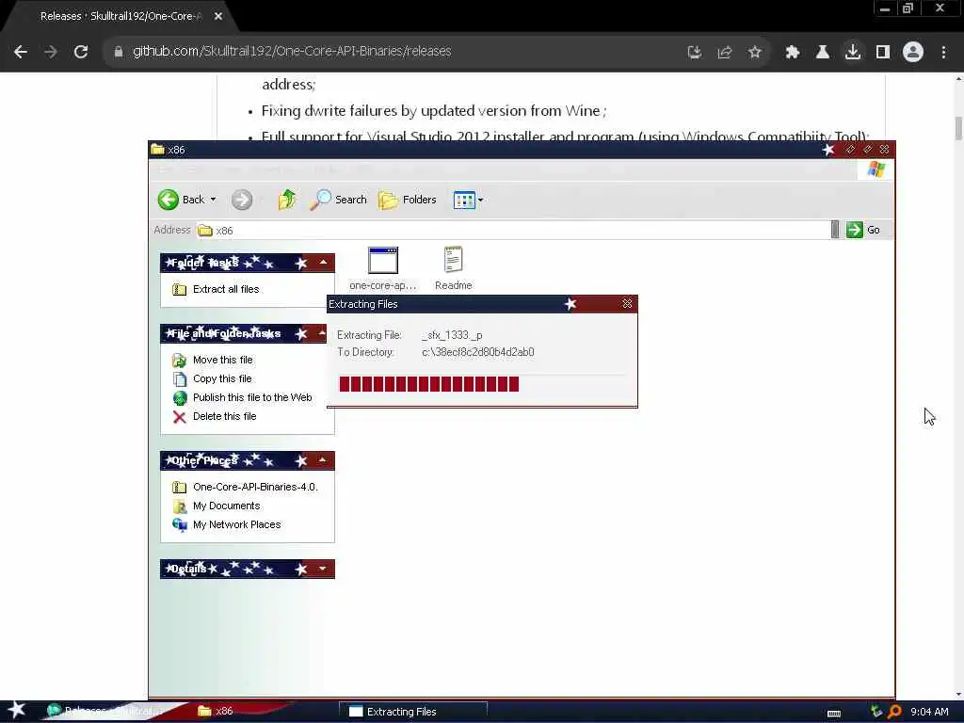This screenshot has width=964, height=723.
Task: Select the one-core-ap... application file
Action: point(382,268)
